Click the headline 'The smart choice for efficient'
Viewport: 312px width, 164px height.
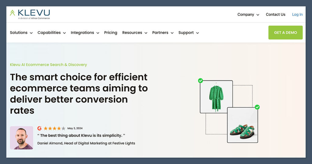(79, 77)
